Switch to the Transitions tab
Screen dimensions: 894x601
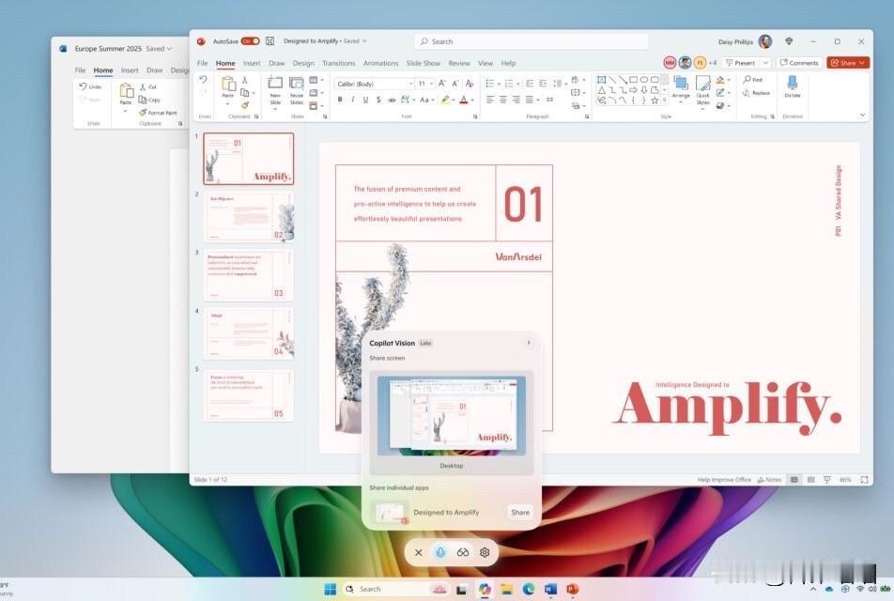click(339, 63)
